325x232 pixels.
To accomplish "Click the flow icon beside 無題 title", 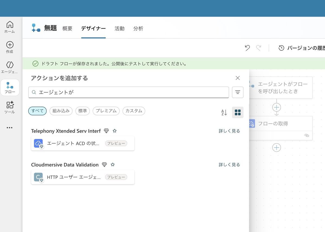I will (x=36, y=28).
